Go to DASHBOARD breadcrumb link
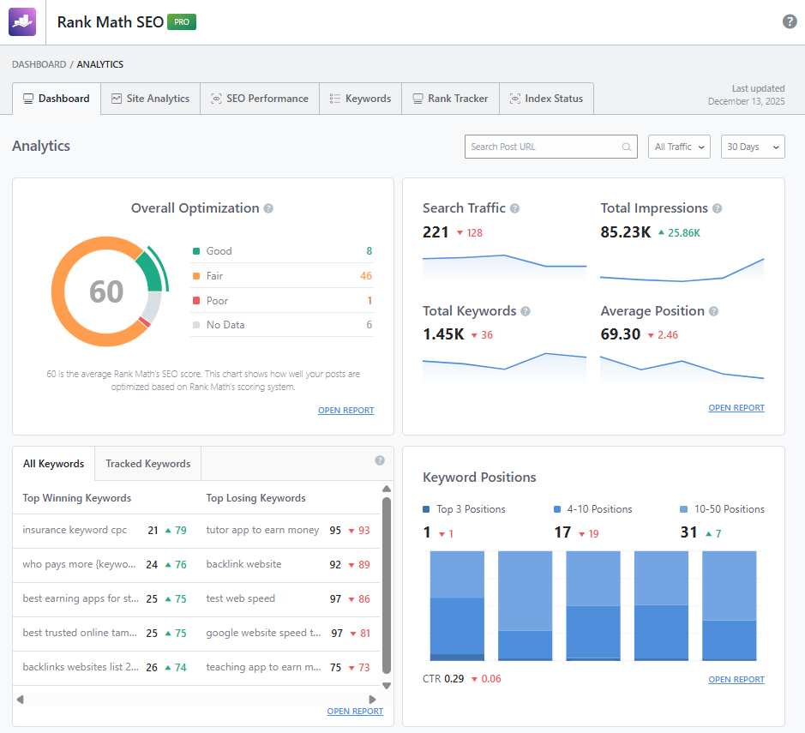This screenshot has height=733, width=805. tap(39, 64)
